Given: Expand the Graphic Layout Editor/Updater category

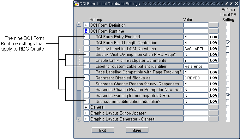Looking at the screenshot, I should (86, 113).
